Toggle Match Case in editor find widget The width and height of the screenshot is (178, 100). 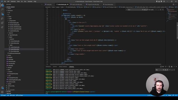pos(143,10)
